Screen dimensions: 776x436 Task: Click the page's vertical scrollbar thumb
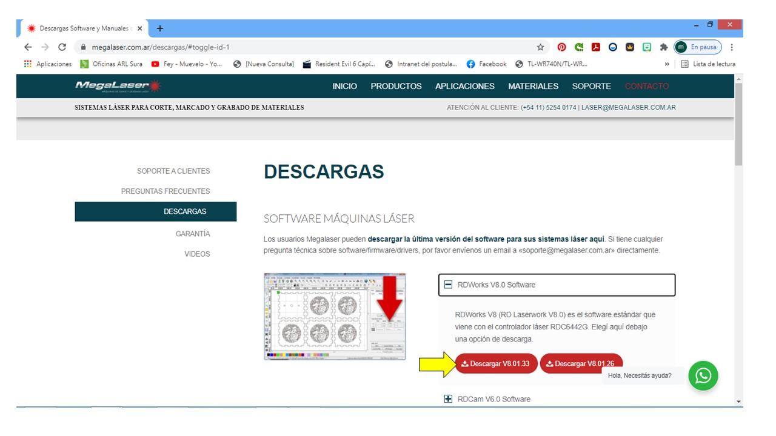(738, 125)
